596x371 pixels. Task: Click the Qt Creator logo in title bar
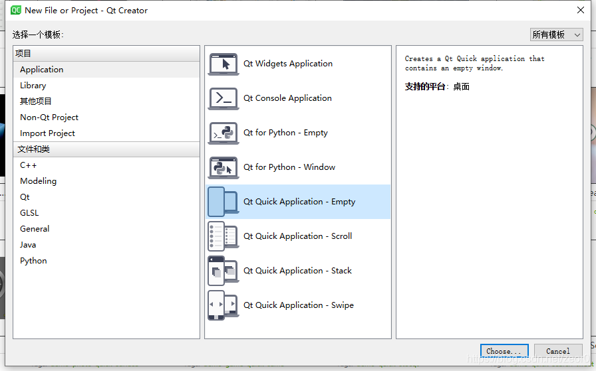16,10
